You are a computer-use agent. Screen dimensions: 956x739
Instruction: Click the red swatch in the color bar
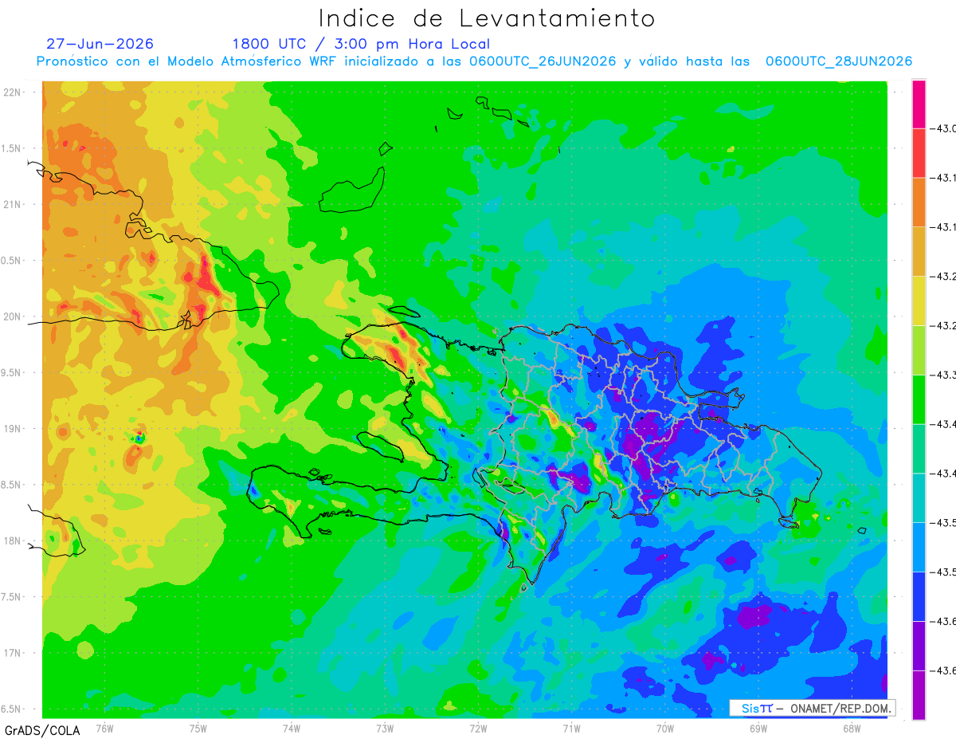(919, 152)
